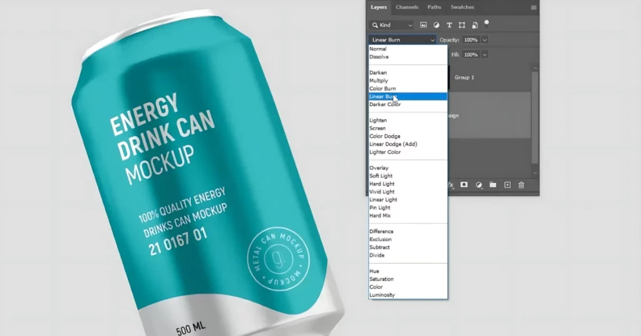This screenshot has width=641, height=336.
Task: Edit the Fill 100% value field
Action: [471, 54]
